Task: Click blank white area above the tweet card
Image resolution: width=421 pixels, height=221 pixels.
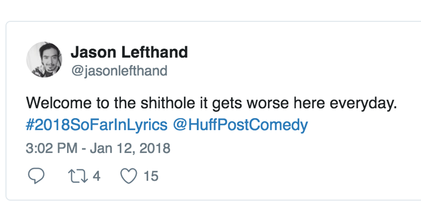Action: point(211,10)
